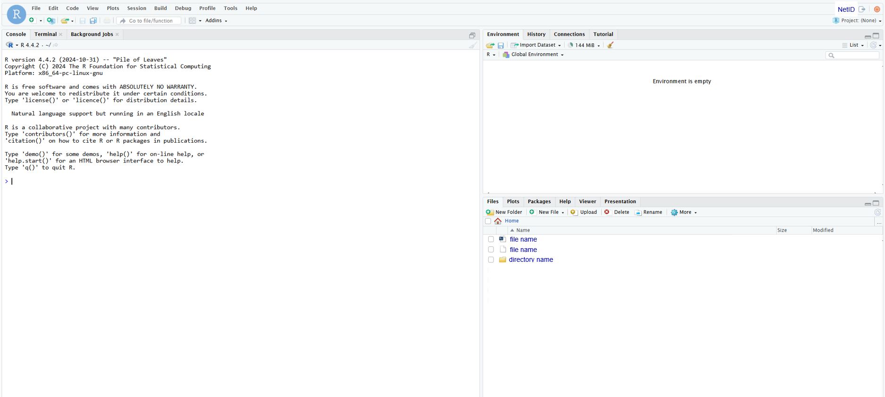Screen dimensions: 885x397
Task: Click the Print current file icon
Action: tap(107, 21)
